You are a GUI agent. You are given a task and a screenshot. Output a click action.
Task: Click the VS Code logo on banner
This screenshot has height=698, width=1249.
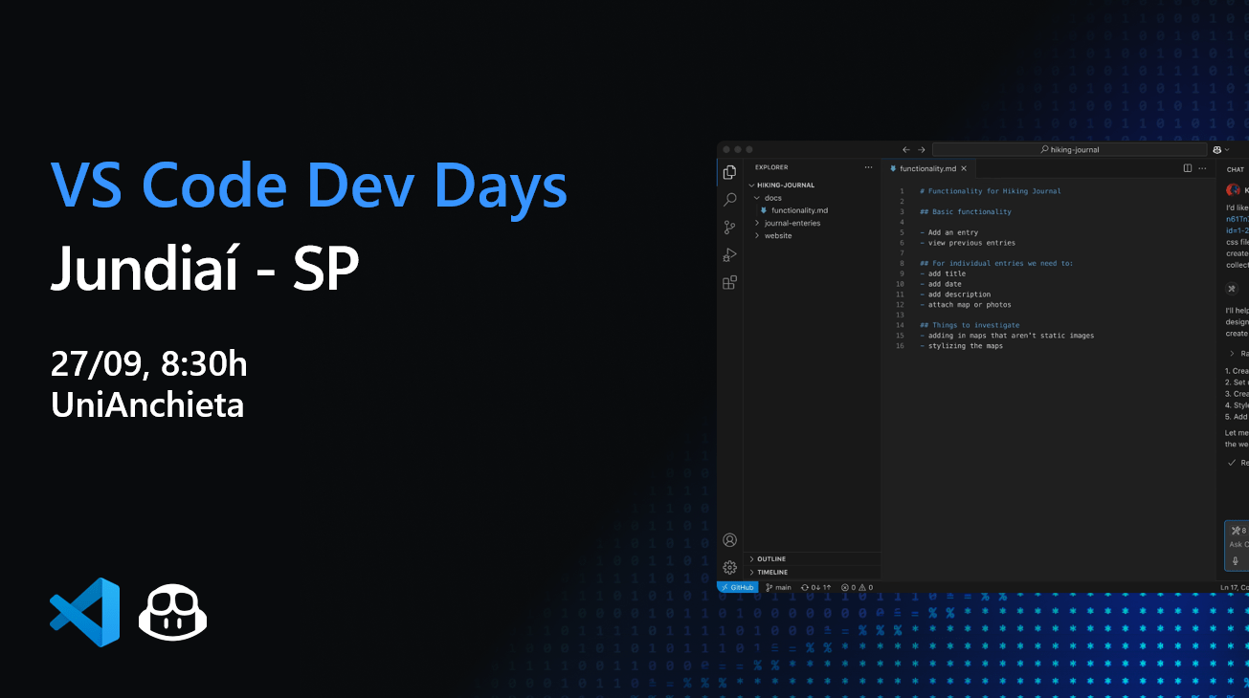85,612
